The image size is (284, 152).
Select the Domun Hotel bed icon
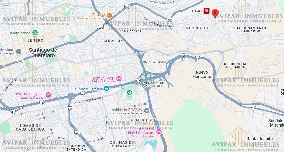click(119, 79)
